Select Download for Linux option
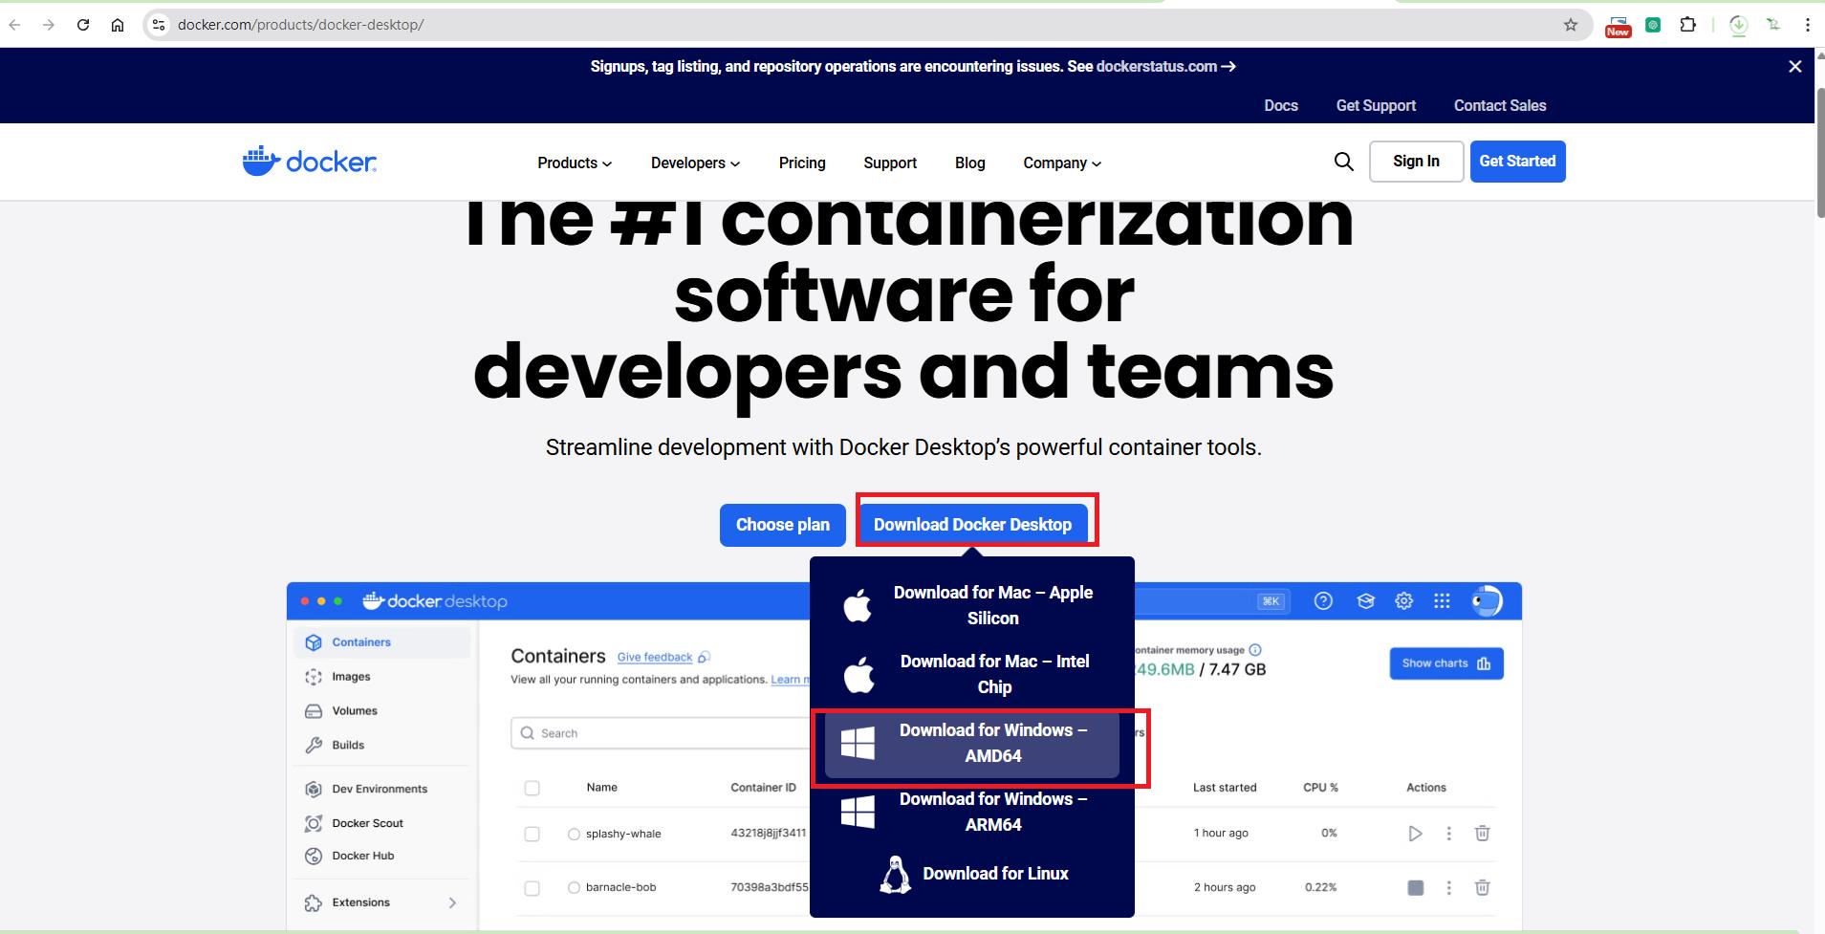 tap(971, 874)
